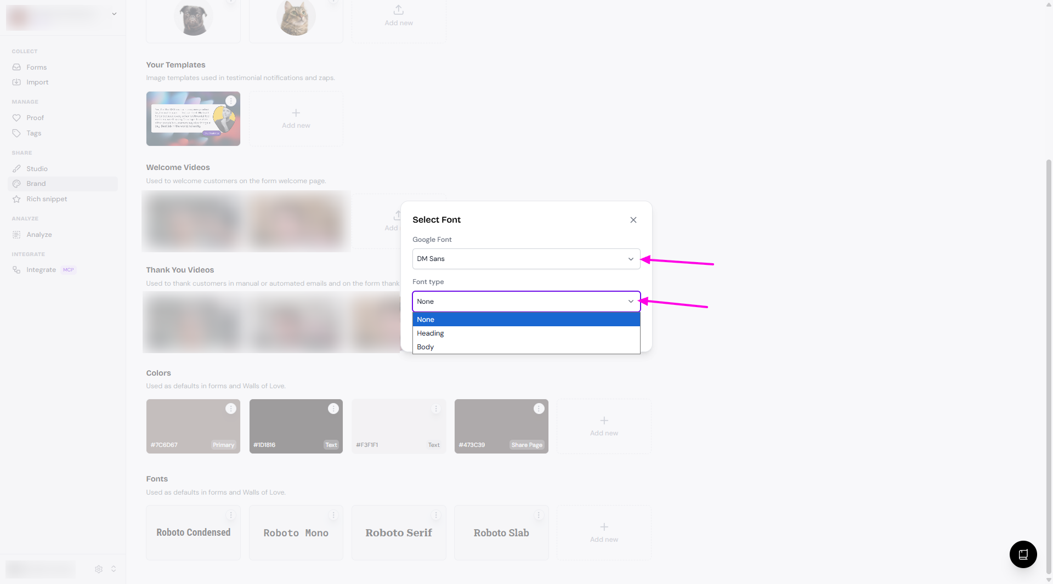Click the Font type dropdown
Viewport: 1053px width, 584px height.
click(525, 302)
